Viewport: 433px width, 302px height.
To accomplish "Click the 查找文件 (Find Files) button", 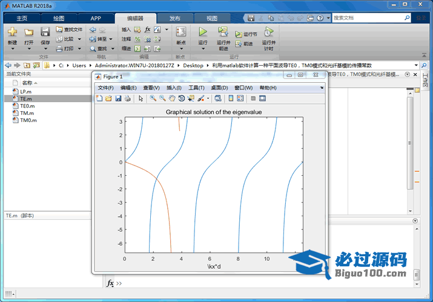I will (x=69, y=29).
